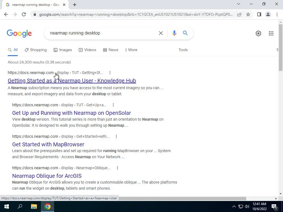Open File Explorer from the taskbar
The height and width of the screenshot is (212, 283).
pyautogui.click(x=34, y=206)
